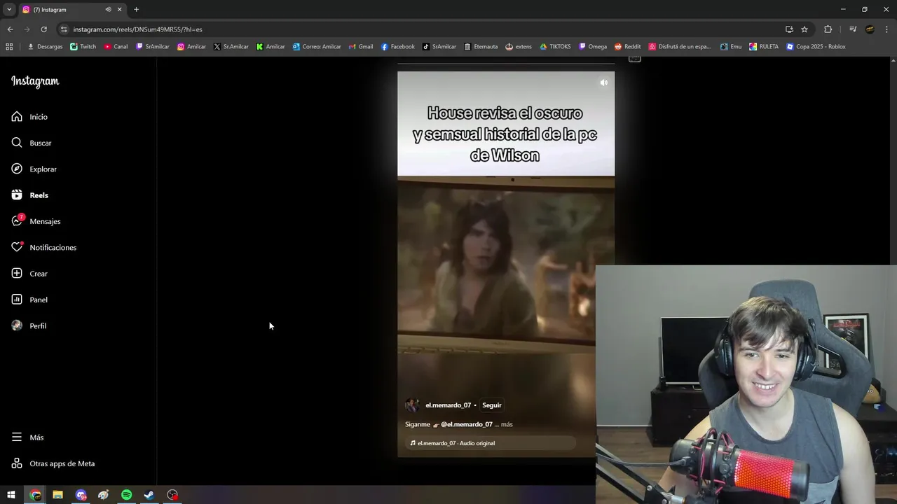The image size is (897, 504).
Task: Open the Descargas bookmark
Action: (45, 47)
